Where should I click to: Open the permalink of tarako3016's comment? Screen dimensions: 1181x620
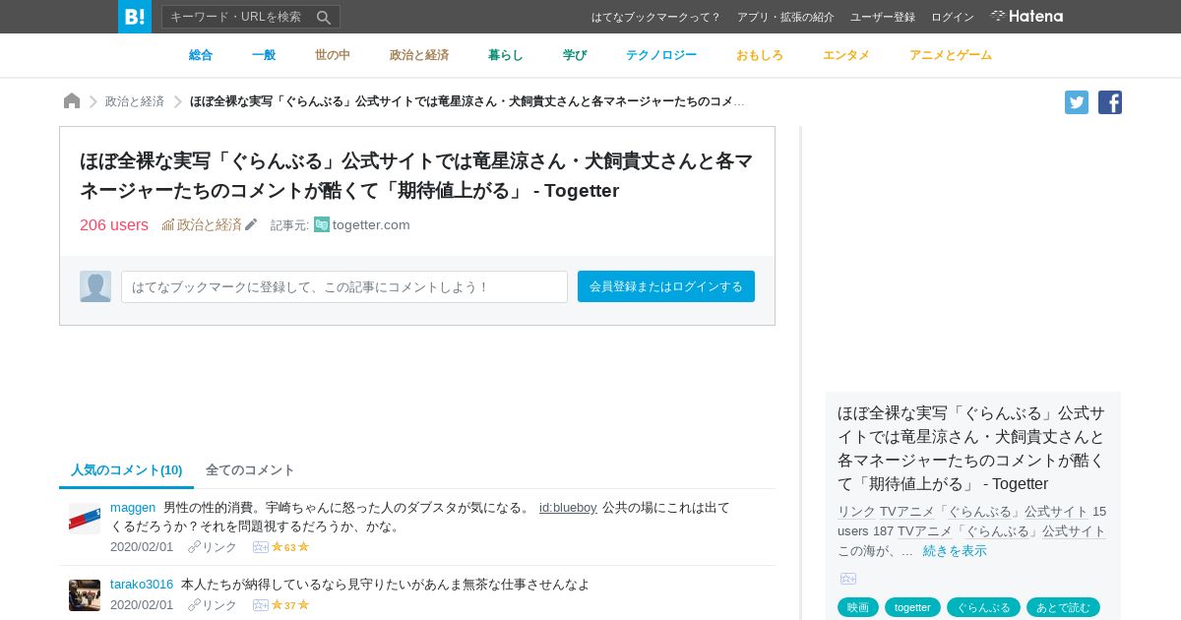click(x=213, y=605)
